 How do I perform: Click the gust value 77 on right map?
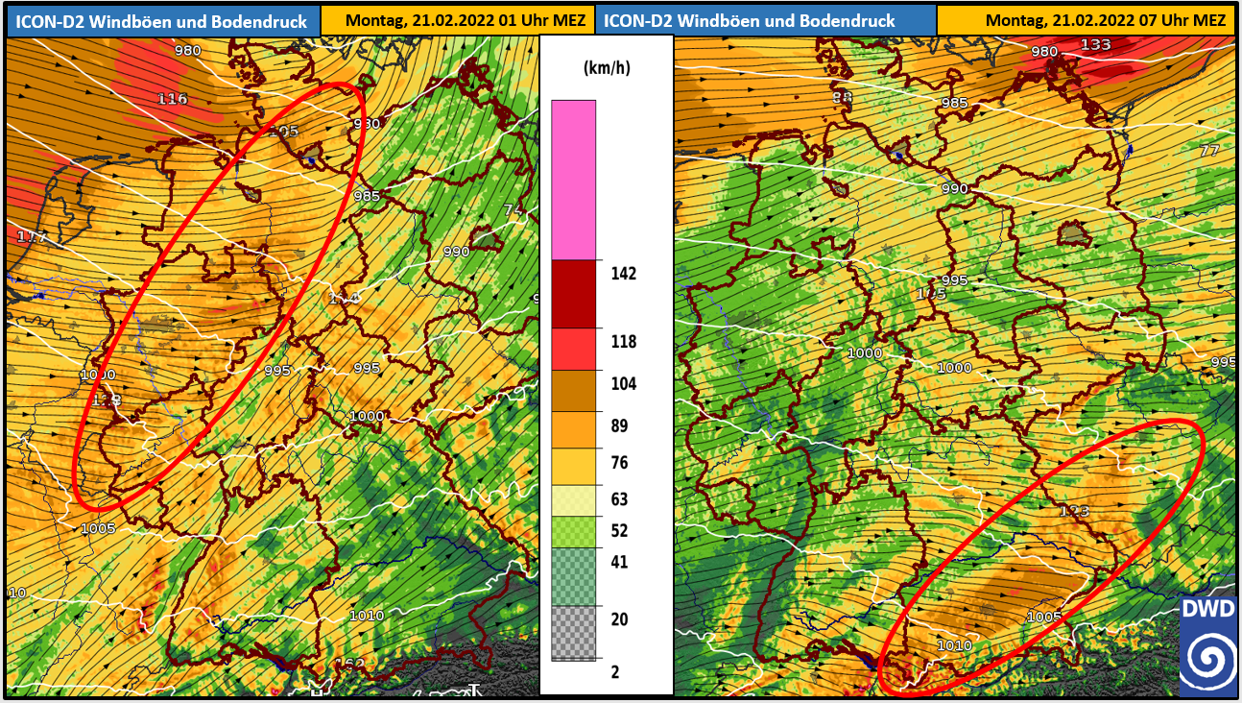[x=1208, y=150]
